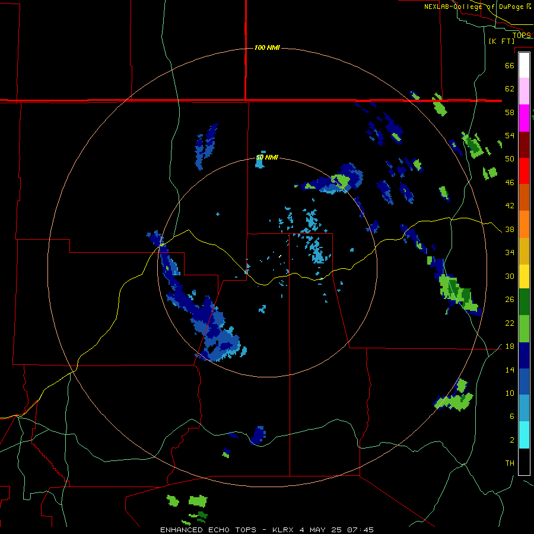Click the "07:45" timestamp
Screen dimensions: 534x534
point(360,530)
